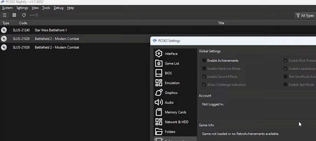
Task: Open the Interface settings category
Action: coord(171,54)
